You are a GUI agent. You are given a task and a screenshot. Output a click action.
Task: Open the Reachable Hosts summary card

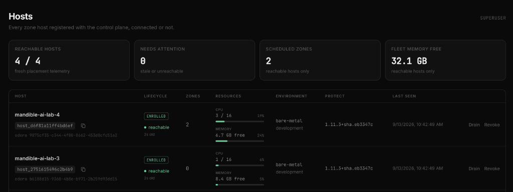click(x=69, y=60)
